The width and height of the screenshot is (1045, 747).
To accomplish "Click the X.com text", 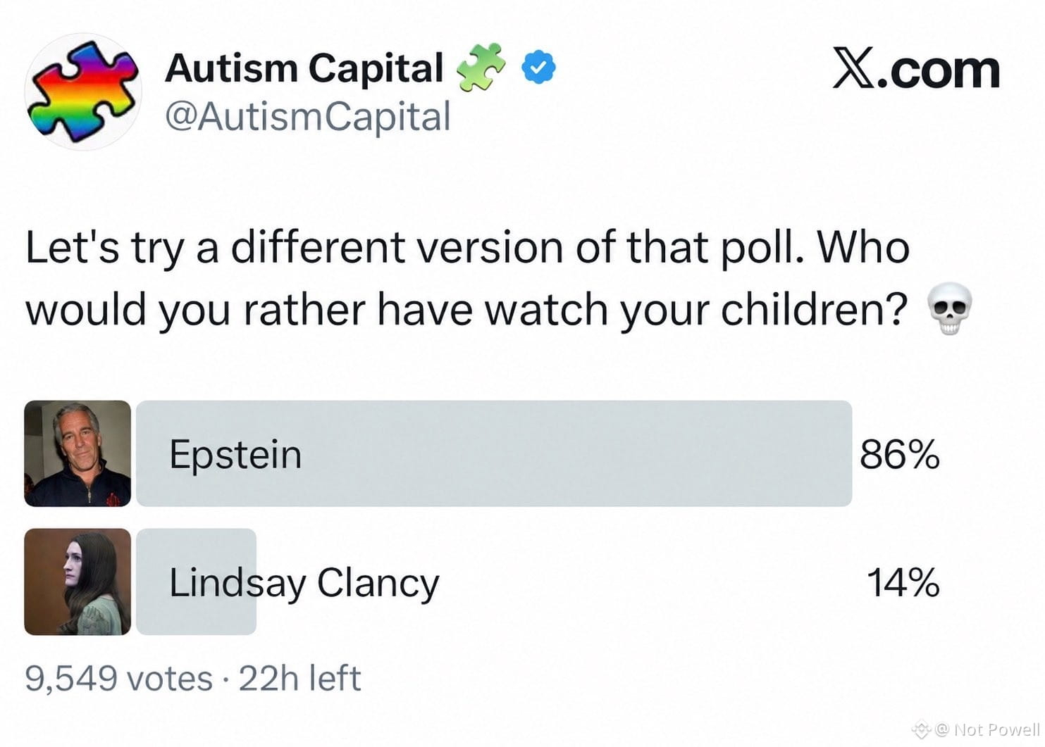I will (x=916, y=68).
